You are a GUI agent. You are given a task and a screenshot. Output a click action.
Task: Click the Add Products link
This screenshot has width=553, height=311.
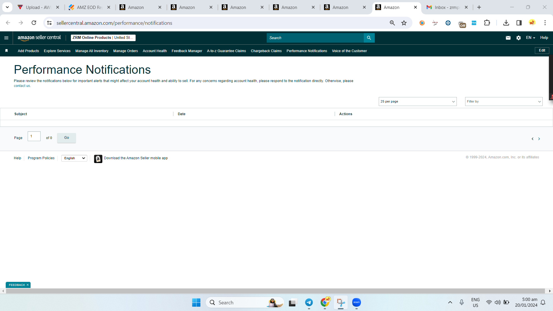click(28, 51)
